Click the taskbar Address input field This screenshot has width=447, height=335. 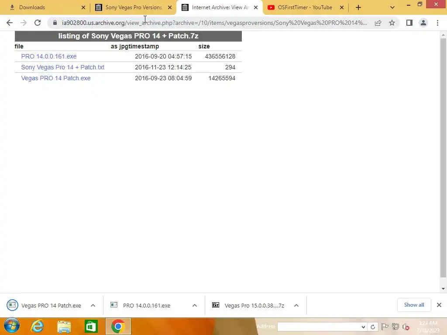(x=319, y=327)
